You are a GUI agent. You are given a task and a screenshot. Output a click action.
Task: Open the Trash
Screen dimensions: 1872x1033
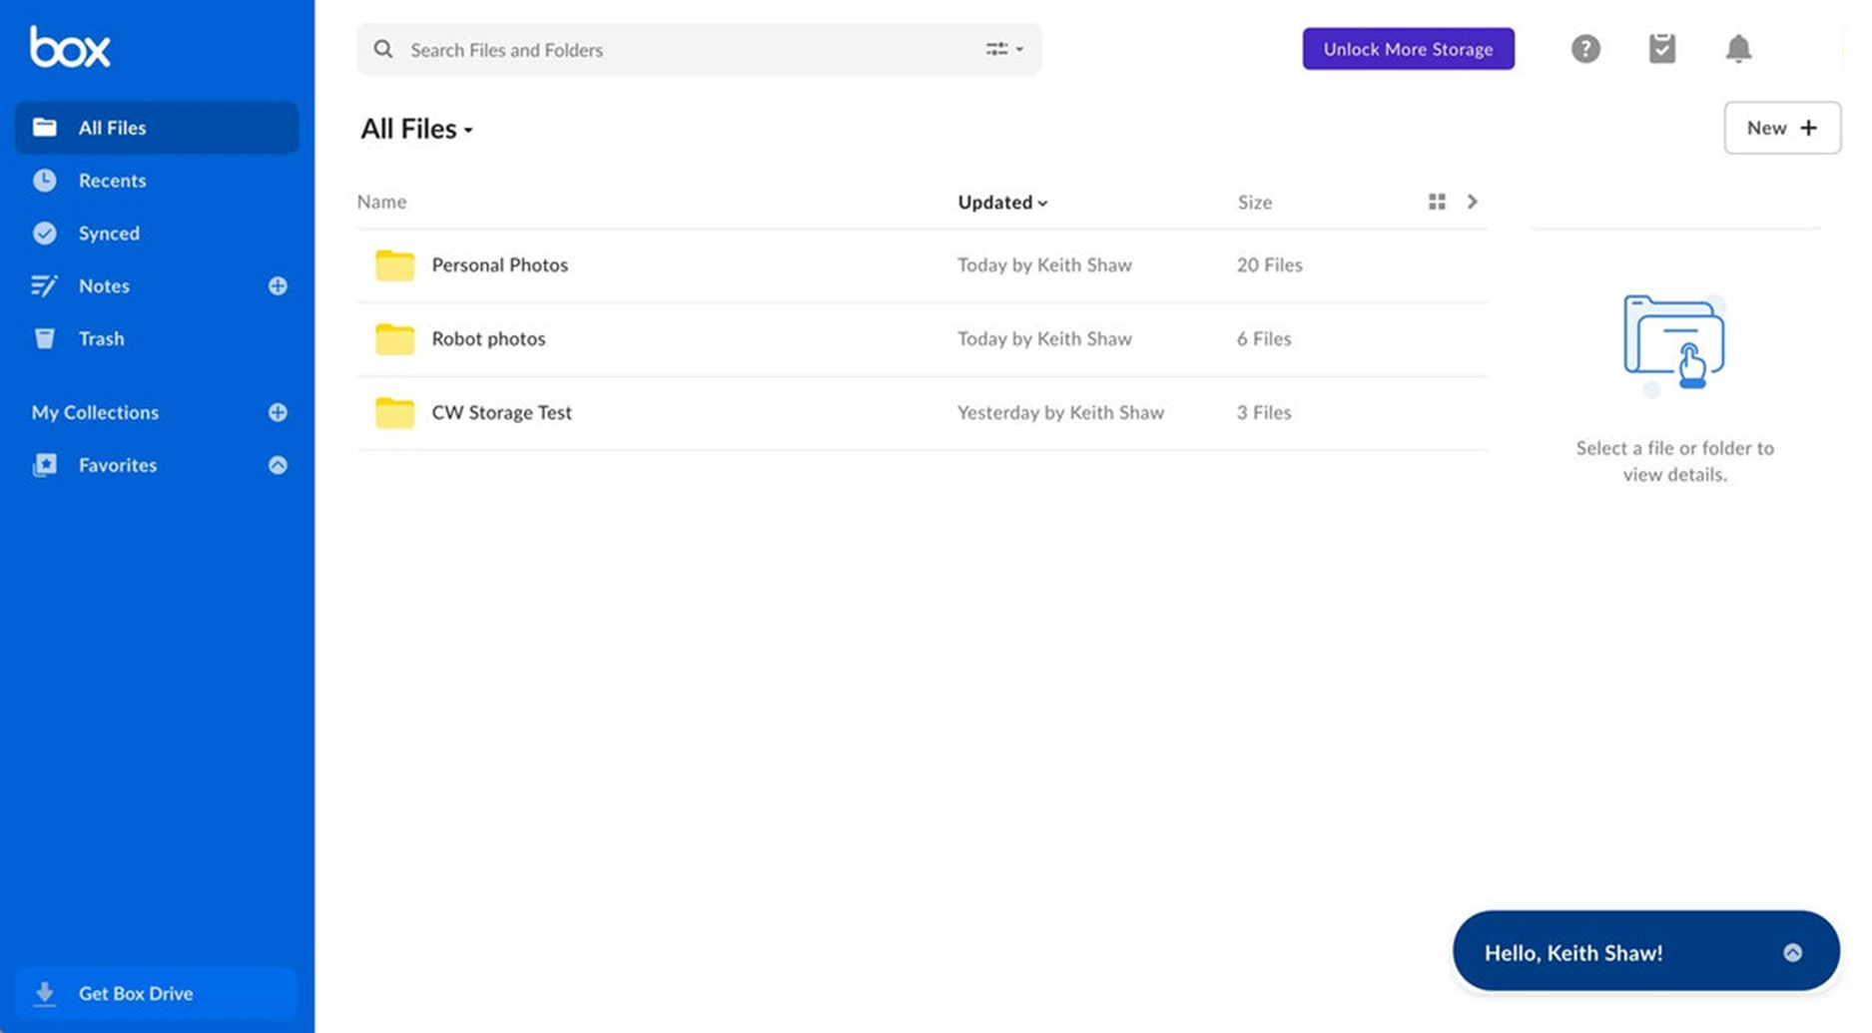[x=101, y=338]
